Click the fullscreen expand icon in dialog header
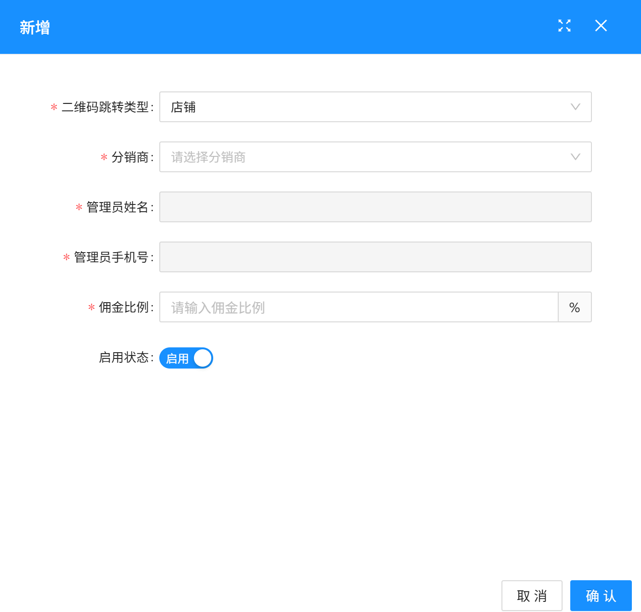Image resolution: width=641 pixels, height=612 pixels. coord(564,26)
